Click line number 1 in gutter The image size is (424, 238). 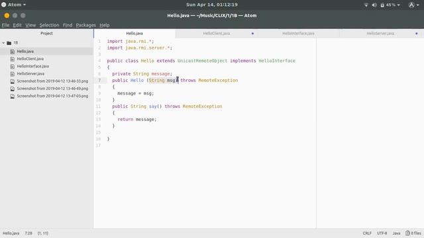[x=99, y=41]
